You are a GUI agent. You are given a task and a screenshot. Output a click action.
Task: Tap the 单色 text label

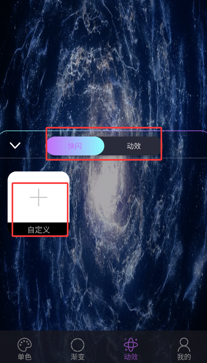24,357
